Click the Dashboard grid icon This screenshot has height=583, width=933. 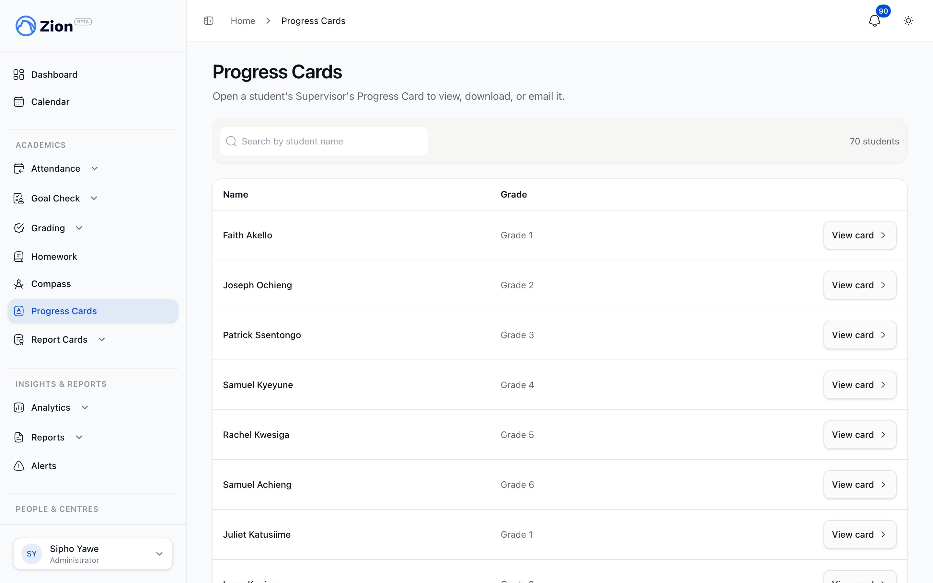pos(19,74)
